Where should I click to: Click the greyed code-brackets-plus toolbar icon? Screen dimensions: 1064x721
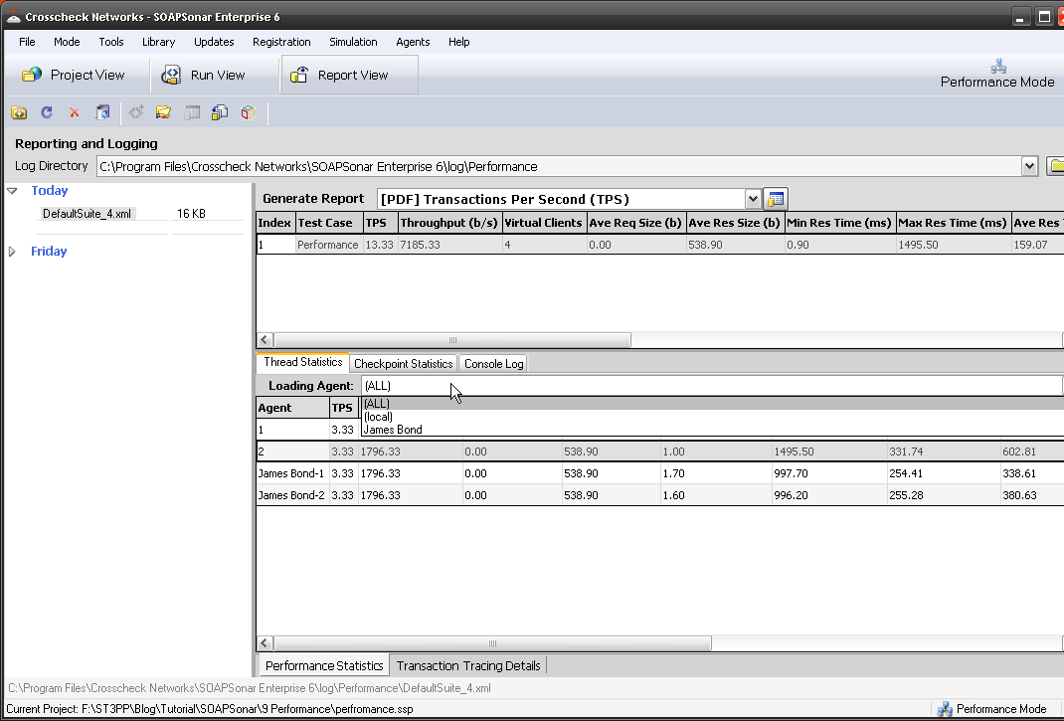tap(136, 112)
